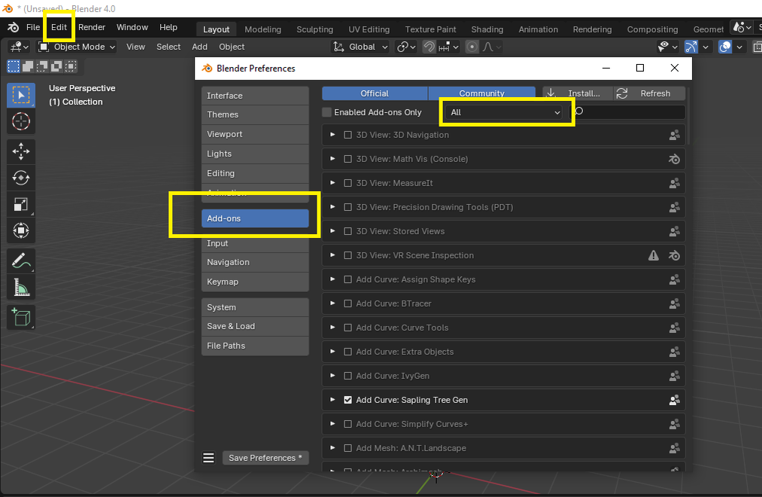Switch to the Shading workspace tab

(x=487, y=29)
